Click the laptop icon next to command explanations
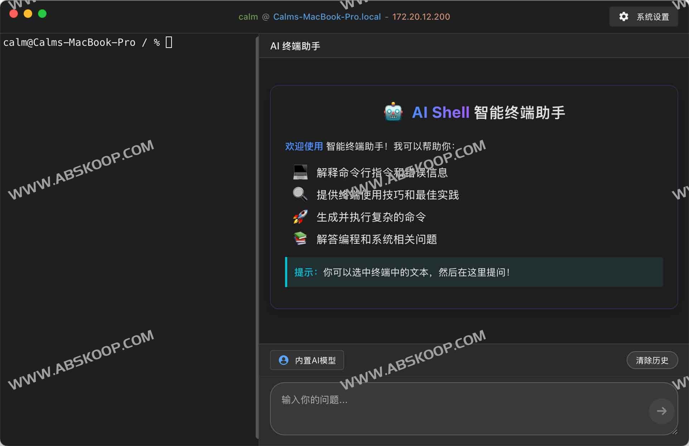This screenshot has height=446, width=689. coord(300,172)
